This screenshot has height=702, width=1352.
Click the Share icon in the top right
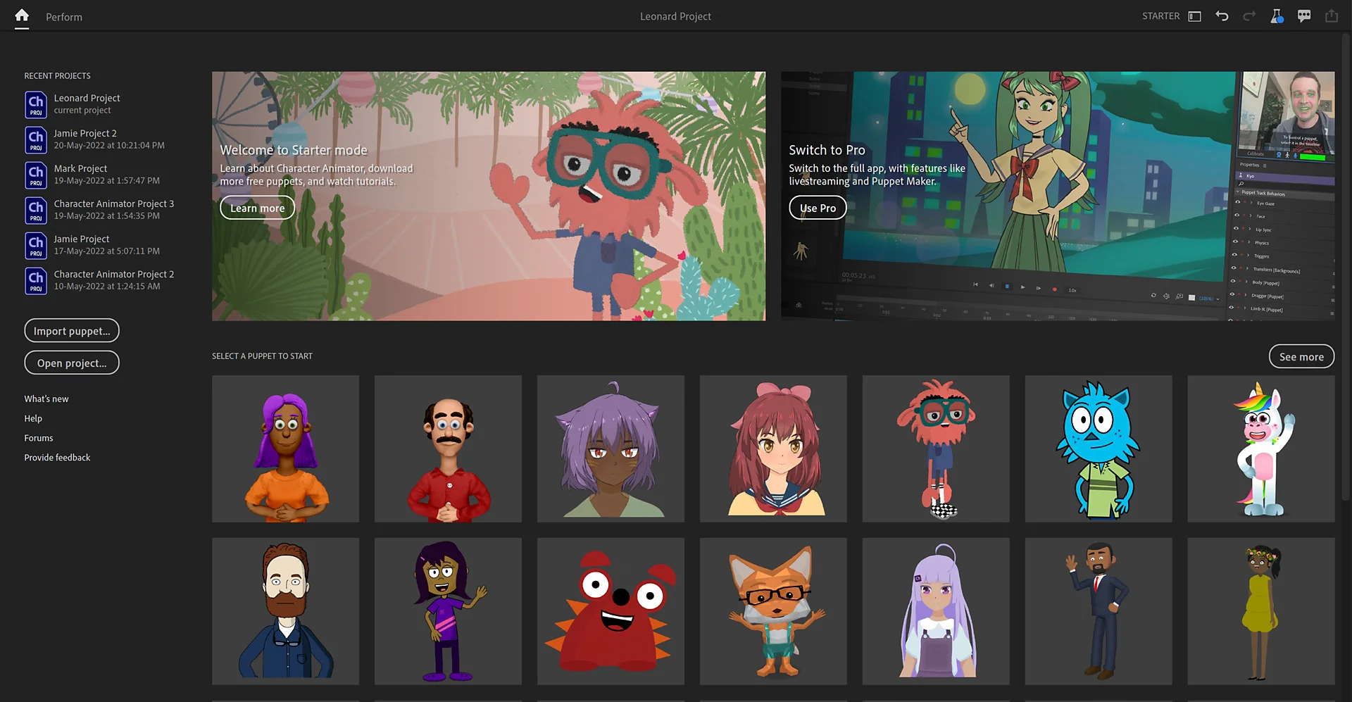tap(1331, 15)
